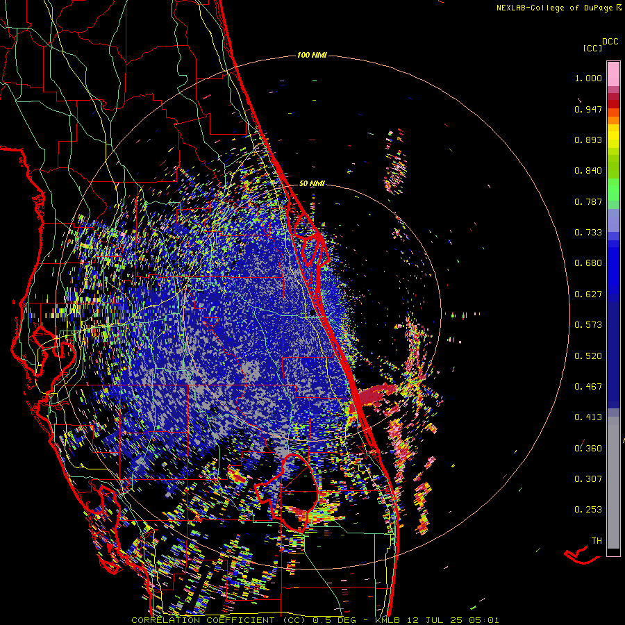This screenshot has width=625, height=625.
Task: Click the 0.840 scale value
Action: click(588, 171)
